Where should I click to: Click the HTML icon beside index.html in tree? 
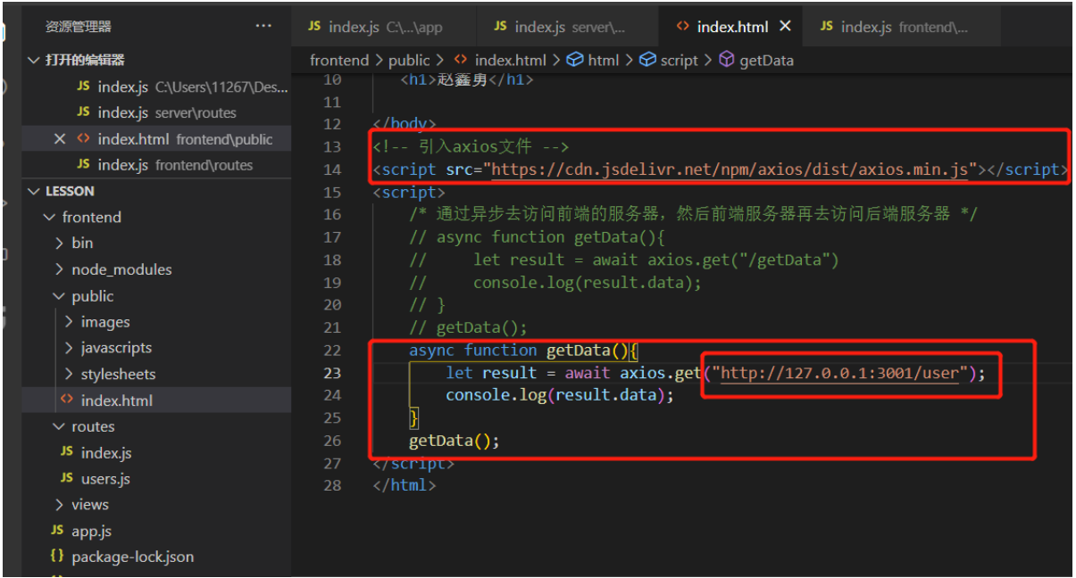coord(66,400)
